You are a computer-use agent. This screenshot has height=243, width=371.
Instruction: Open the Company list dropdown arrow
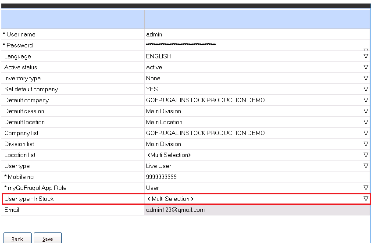click(x=366, y=133)
